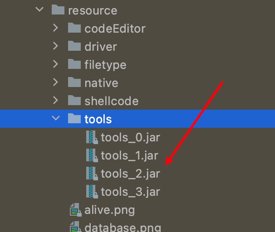The width and height of the screenshot is (275, 232).
Task: Click the tools_3.jar archive icon
Action: pyautogui.click(x=92, y=192)
